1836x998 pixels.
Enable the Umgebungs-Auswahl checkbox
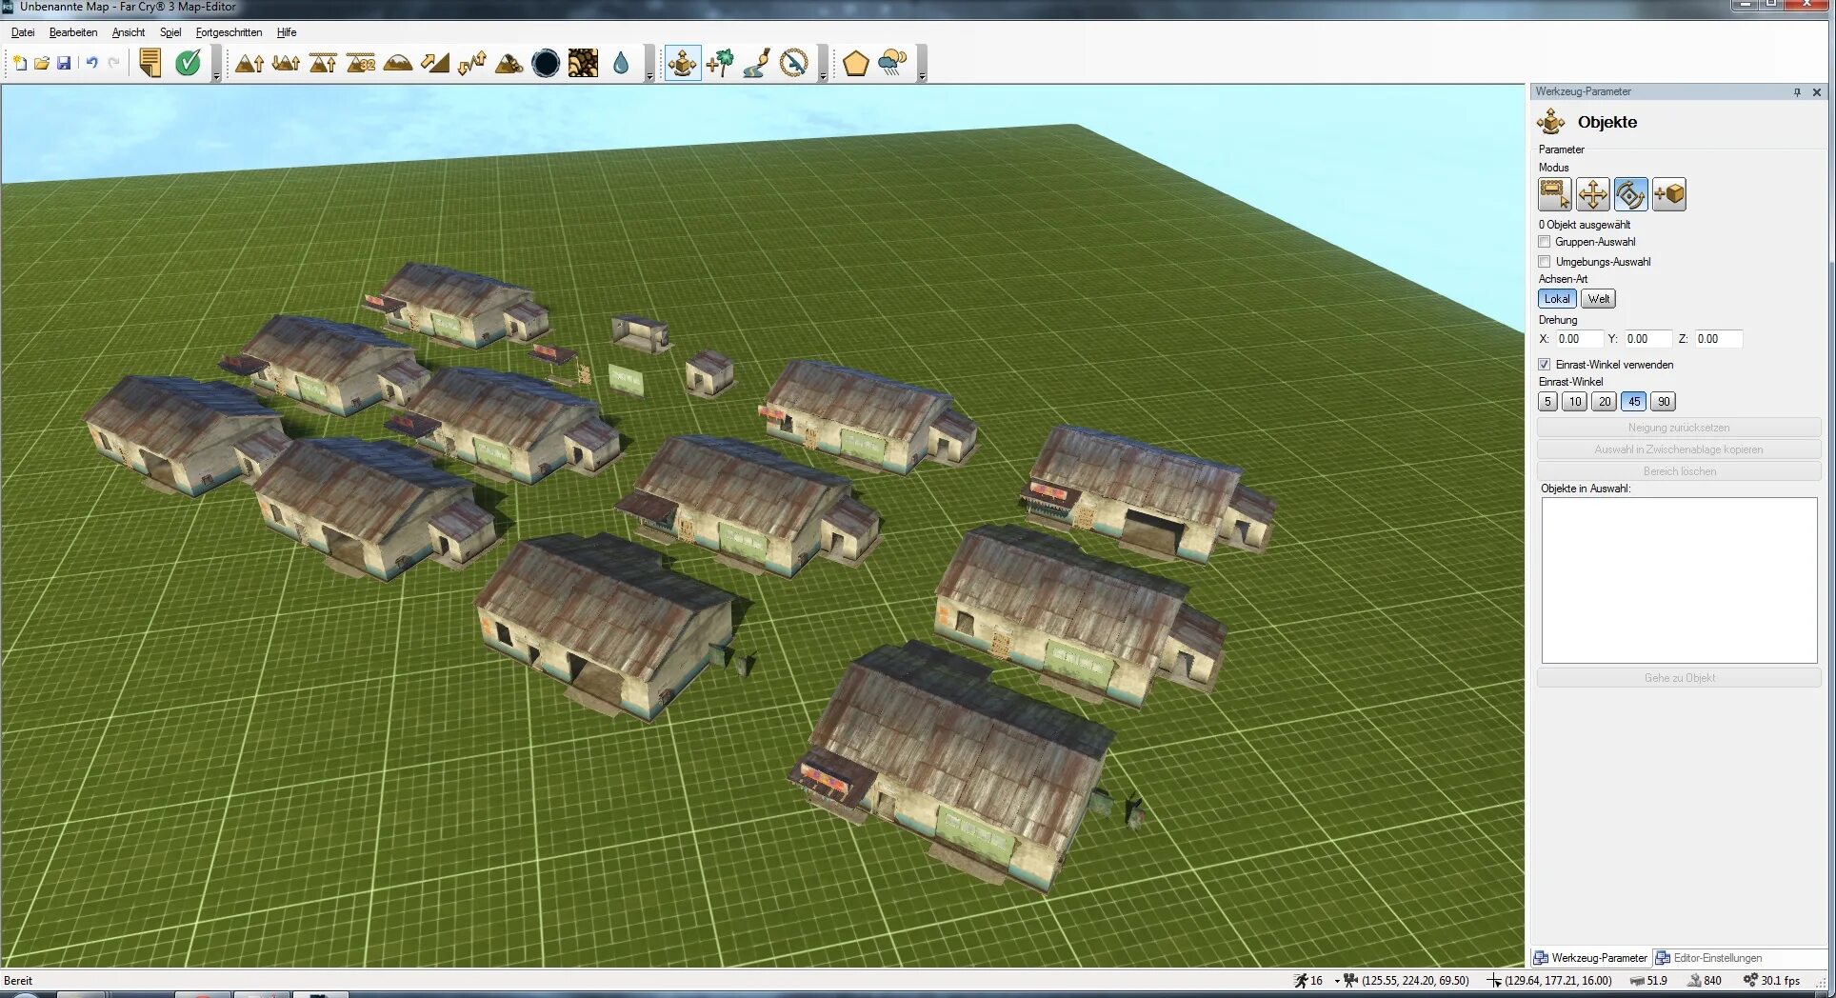(1545, 262)
